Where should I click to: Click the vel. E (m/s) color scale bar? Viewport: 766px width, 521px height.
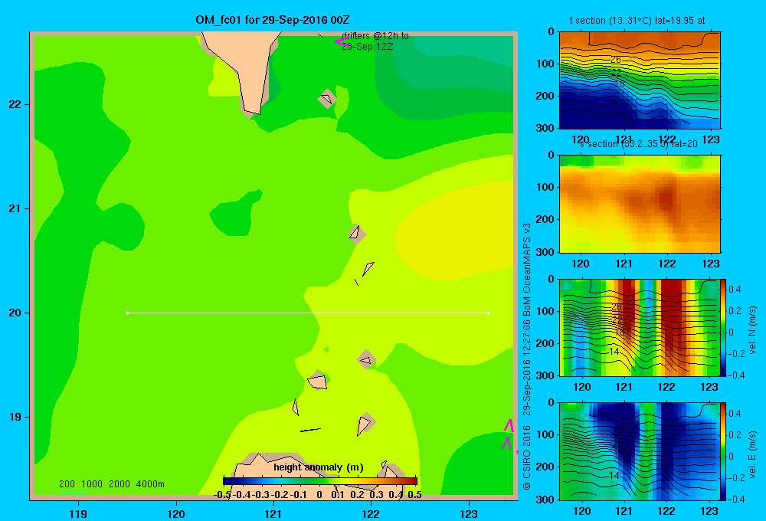pyautogui.click(x=723, y=451)
